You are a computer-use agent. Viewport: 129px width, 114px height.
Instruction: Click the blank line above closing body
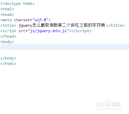point(64,53)
